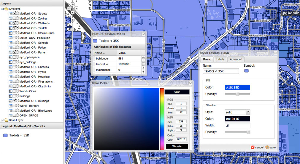Open the Stroke Style dropdown
Viewport: 300px width, 164px height.
(248, 112)
